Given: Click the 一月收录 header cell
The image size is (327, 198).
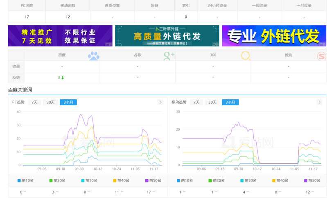Looking at the screenshot, I should [x=304, y=5].
